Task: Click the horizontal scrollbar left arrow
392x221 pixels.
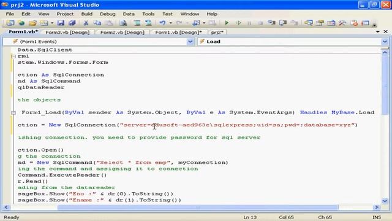Action: coord(6,207)
